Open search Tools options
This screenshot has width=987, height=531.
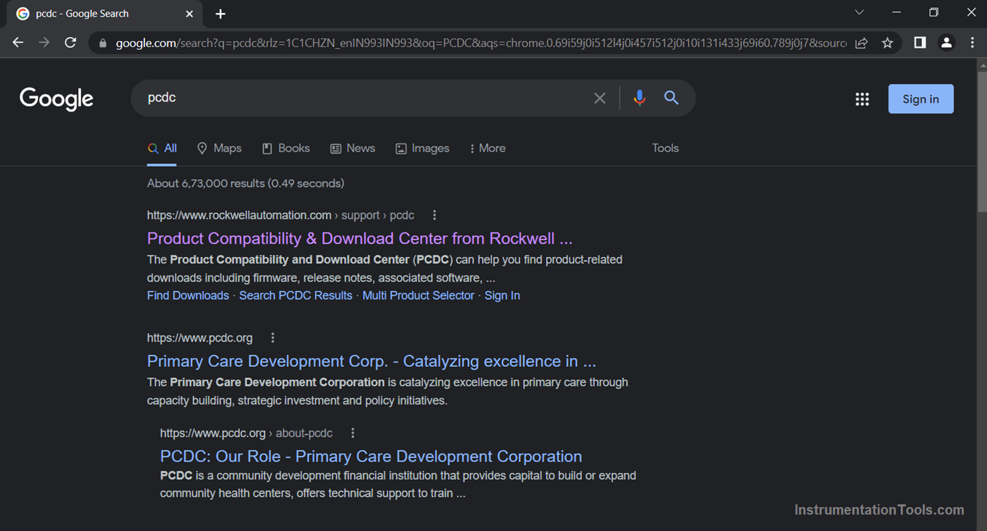tap(665, 148)
